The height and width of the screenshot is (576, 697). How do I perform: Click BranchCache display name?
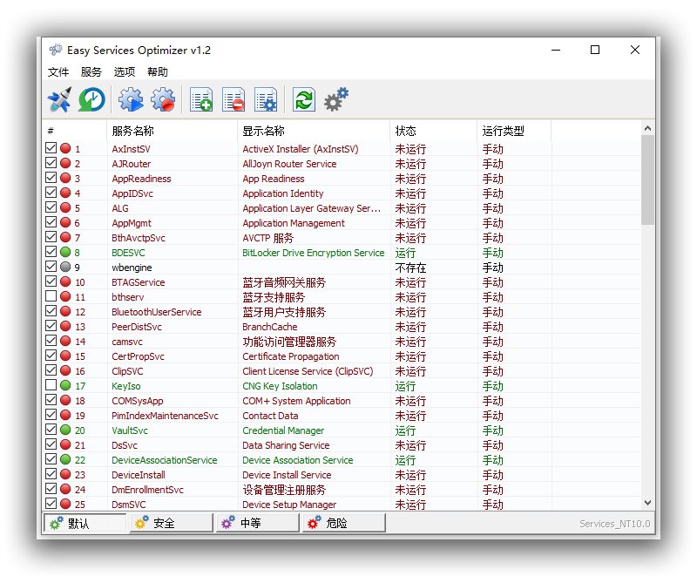click(x=270, y=327)
